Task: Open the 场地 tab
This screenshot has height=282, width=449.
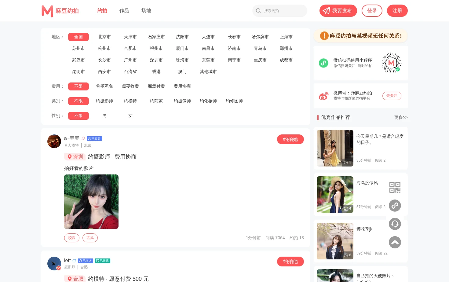Action: pos(146,11)
